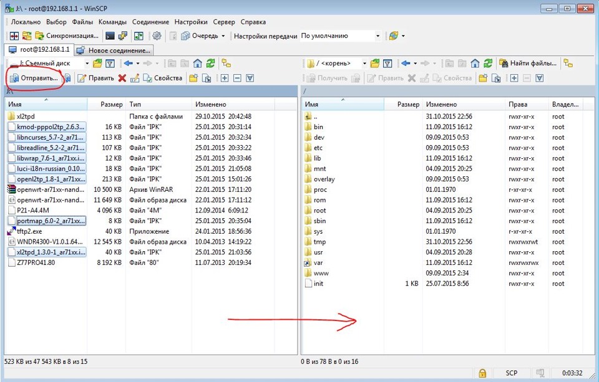Select the parent directory .. entry
This screenshot has height=382, width=599.
[x=316, y=117]
